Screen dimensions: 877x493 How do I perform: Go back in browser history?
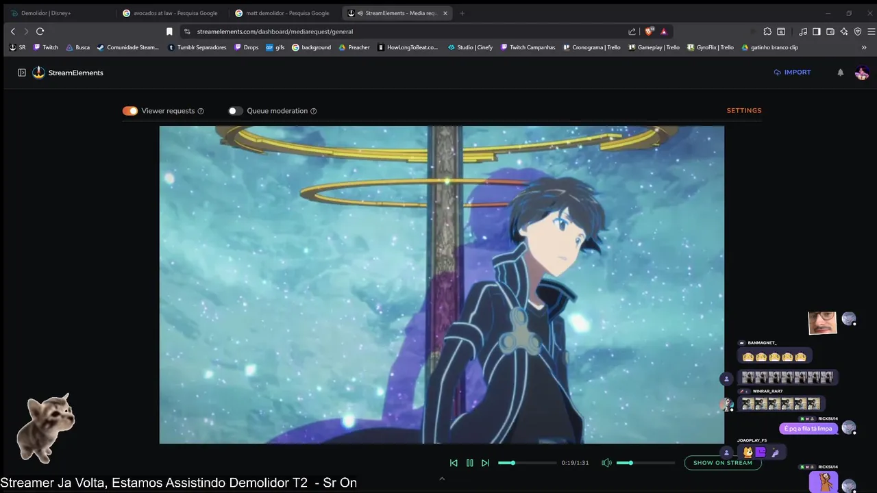tap(12, 31)
